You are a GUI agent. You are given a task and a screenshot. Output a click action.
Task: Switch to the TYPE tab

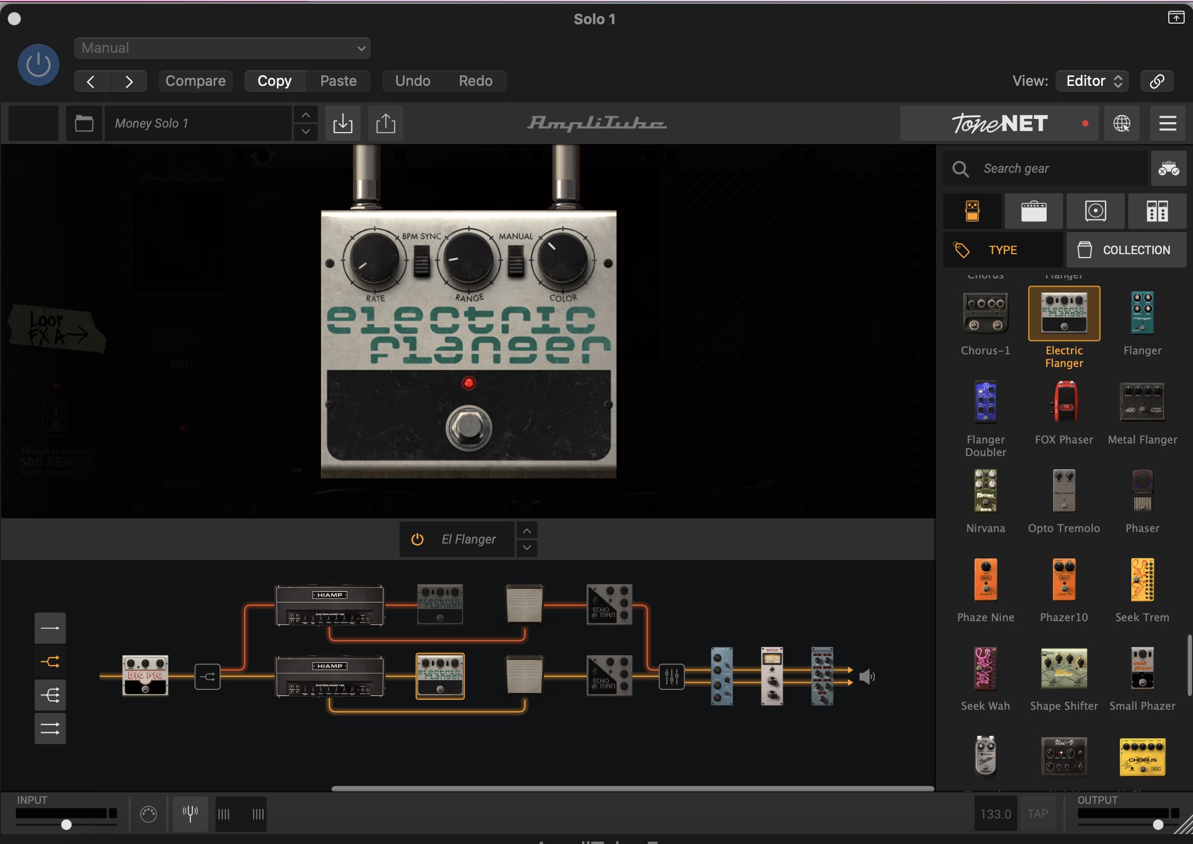1003,250
